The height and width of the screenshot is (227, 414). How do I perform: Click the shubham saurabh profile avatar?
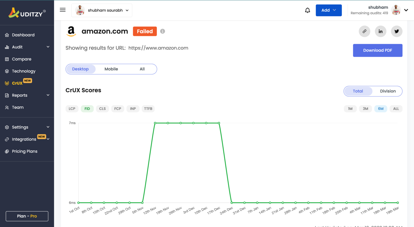tap(80, 10)
